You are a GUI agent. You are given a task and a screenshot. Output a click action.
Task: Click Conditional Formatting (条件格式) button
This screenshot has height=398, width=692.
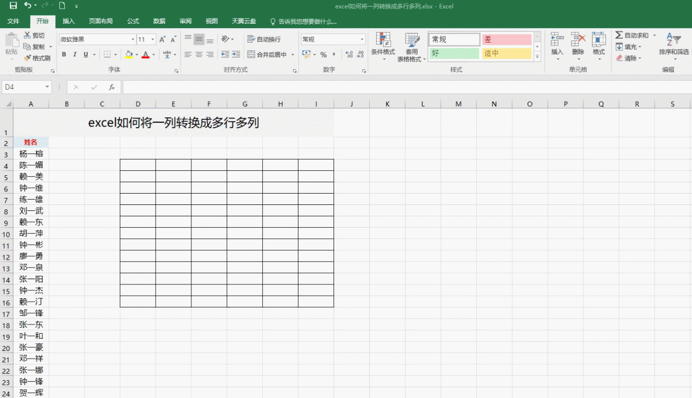[x=383, y=47]
